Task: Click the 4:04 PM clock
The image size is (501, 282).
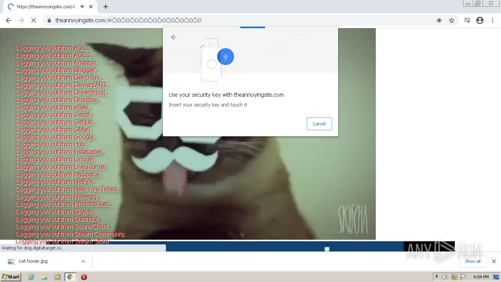Action: (x=481, y=277)
